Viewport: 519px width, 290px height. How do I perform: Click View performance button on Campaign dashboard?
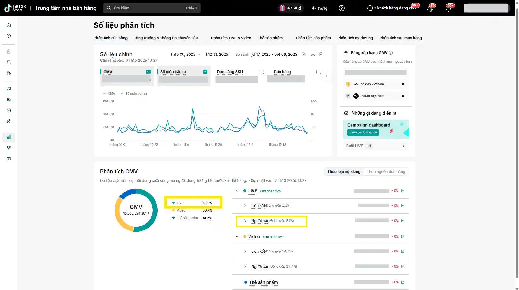[363, 132]
